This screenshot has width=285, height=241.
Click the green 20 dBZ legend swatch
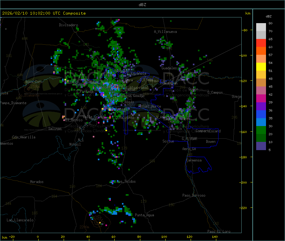(x=261, y=130)
